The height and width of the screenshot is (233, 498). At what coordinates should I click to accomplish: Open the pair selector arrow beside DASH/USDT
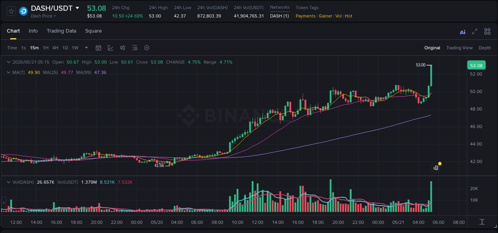point(77,8)
